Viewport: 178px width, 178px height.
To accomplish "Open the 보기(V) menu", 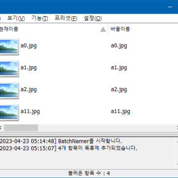I will (x=16, y=18).
